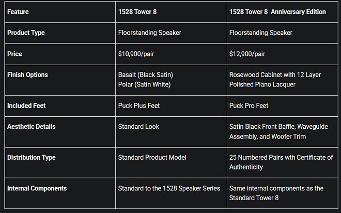Click the Standard Look cell
This screenshot has width=341, height=213.
tap(138, 126)
